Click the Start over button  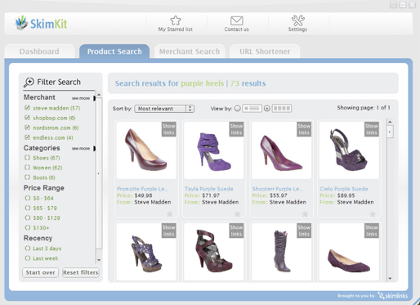[x=40, y=272]
